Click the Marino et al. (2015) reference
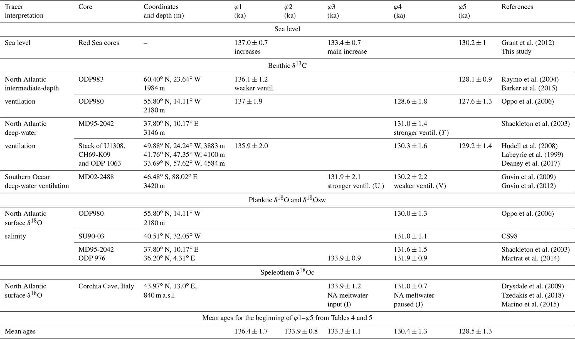The height and width of the screenshot is (339, 575). coord(530,304)
